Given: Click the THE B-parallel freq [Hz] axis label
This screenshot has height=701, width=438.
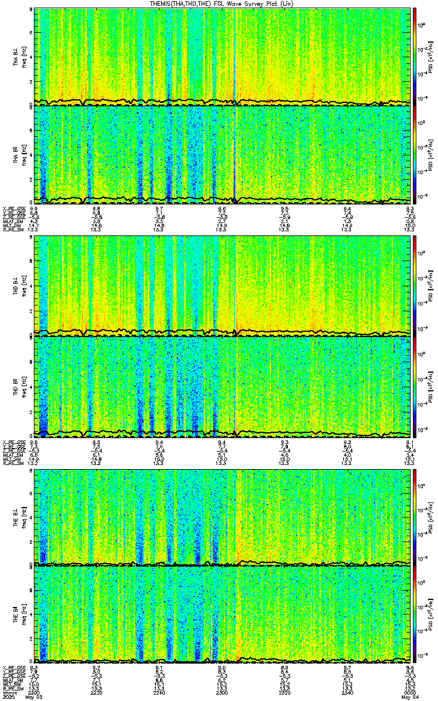Looking at the screenshot, I should (x=24, y=615).
